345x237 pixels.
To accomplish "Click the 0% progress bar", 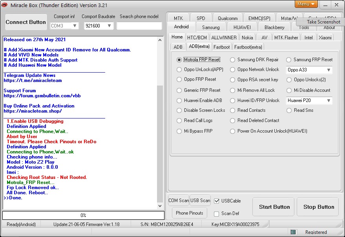I will point(83,215).
